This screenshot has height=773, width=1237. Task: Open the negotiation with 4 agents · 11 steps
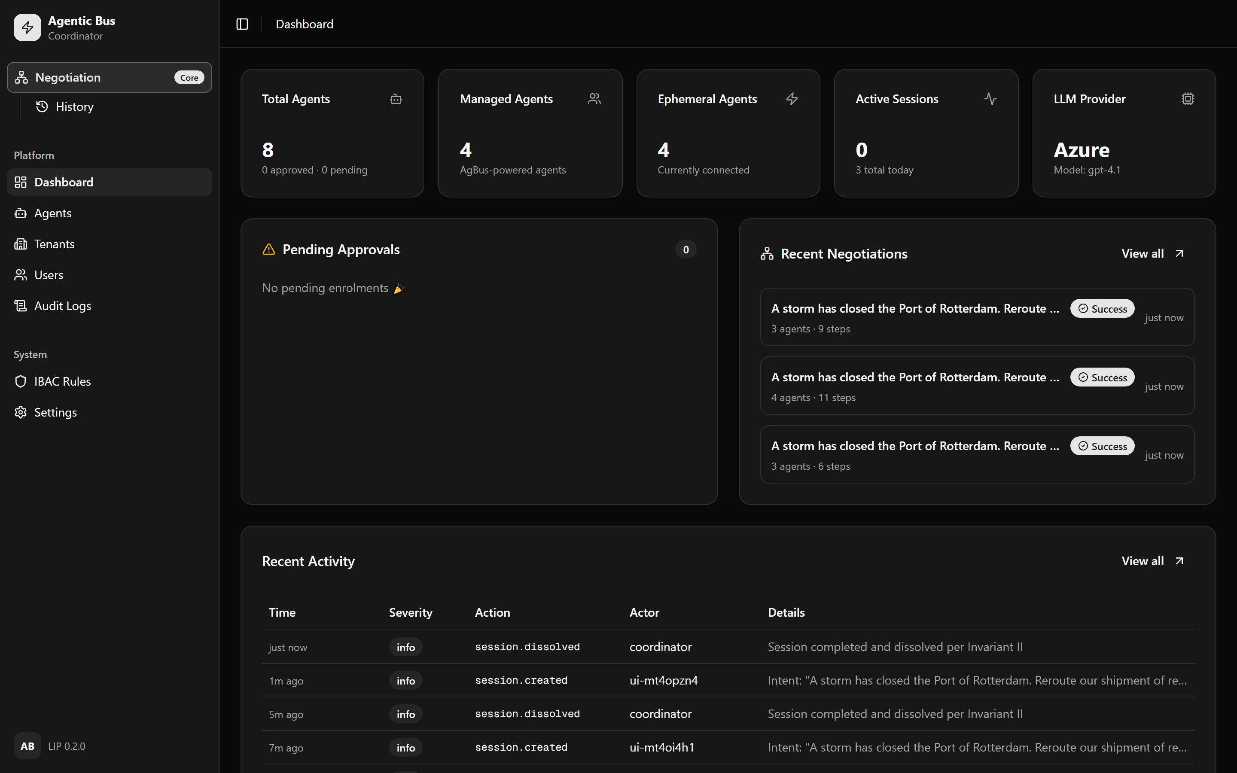coord(977,386)
